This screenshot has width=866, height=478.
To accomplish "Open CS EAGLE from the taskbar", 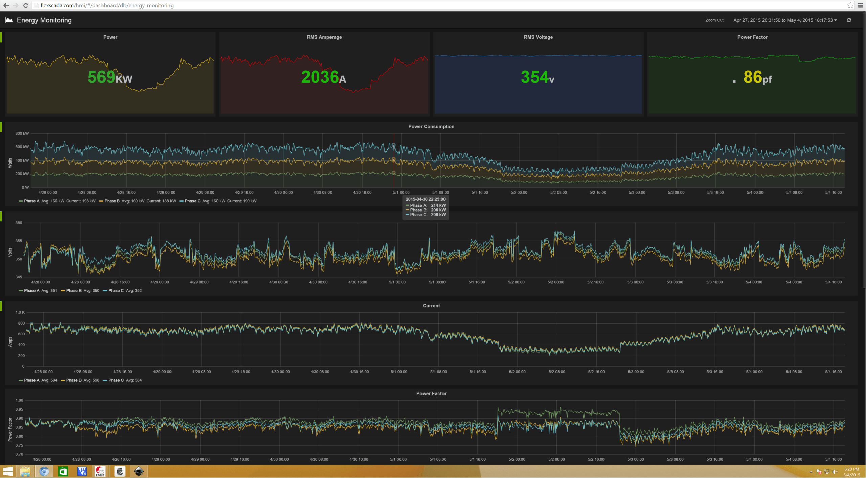I will [x=100, y=471].
